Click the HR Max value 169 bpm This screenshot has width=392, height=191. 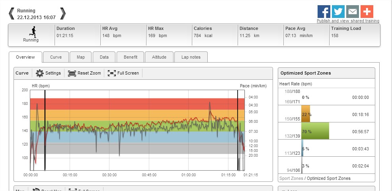(x=158, y=35)
